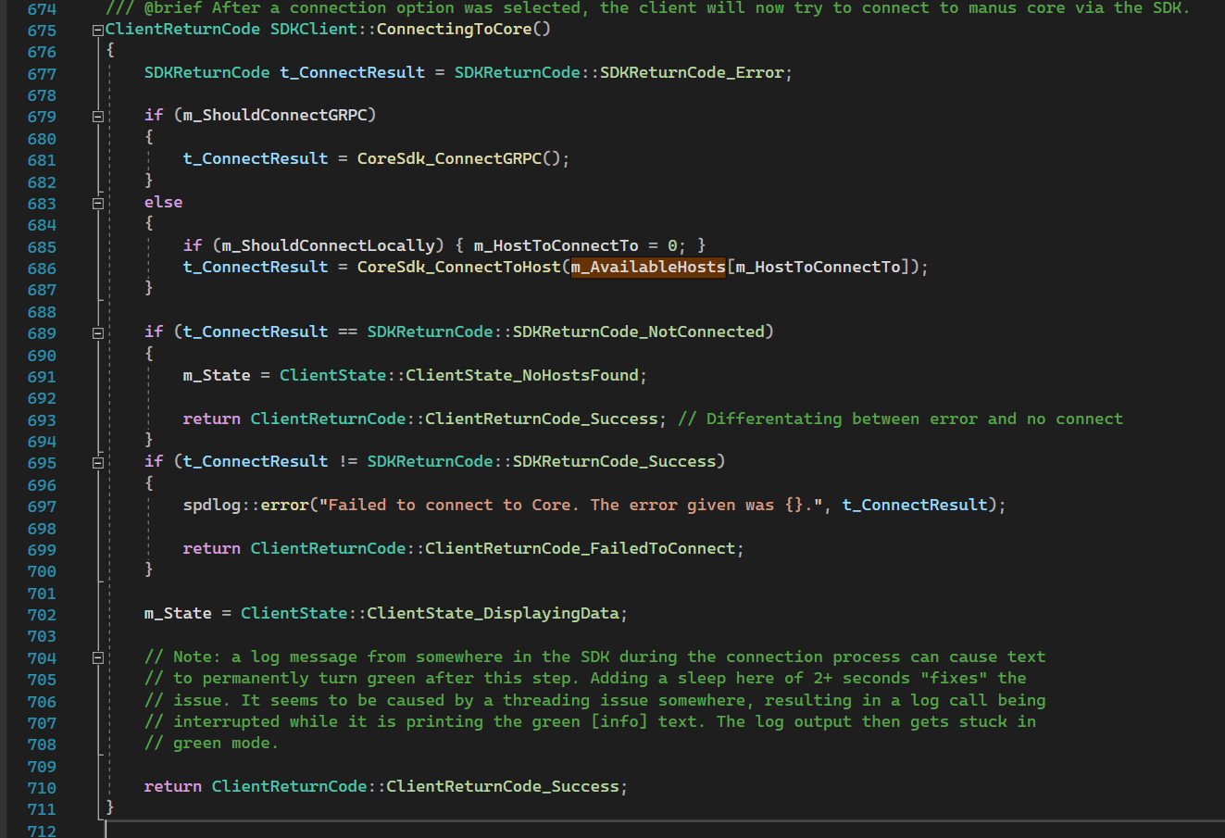Click line number 701 in the gutter
1225x838 pixels.
coord(42,594)
